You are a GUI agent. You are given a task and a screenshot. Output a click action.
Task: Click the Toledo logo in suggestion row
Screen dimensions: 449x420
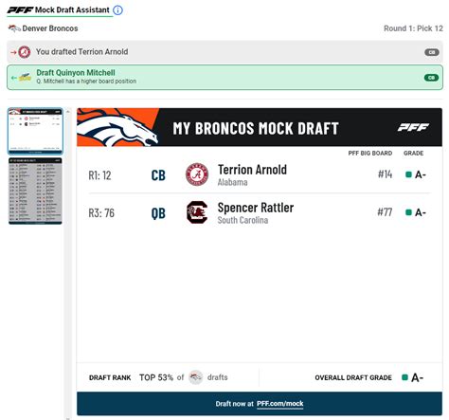tap(25, 77)
